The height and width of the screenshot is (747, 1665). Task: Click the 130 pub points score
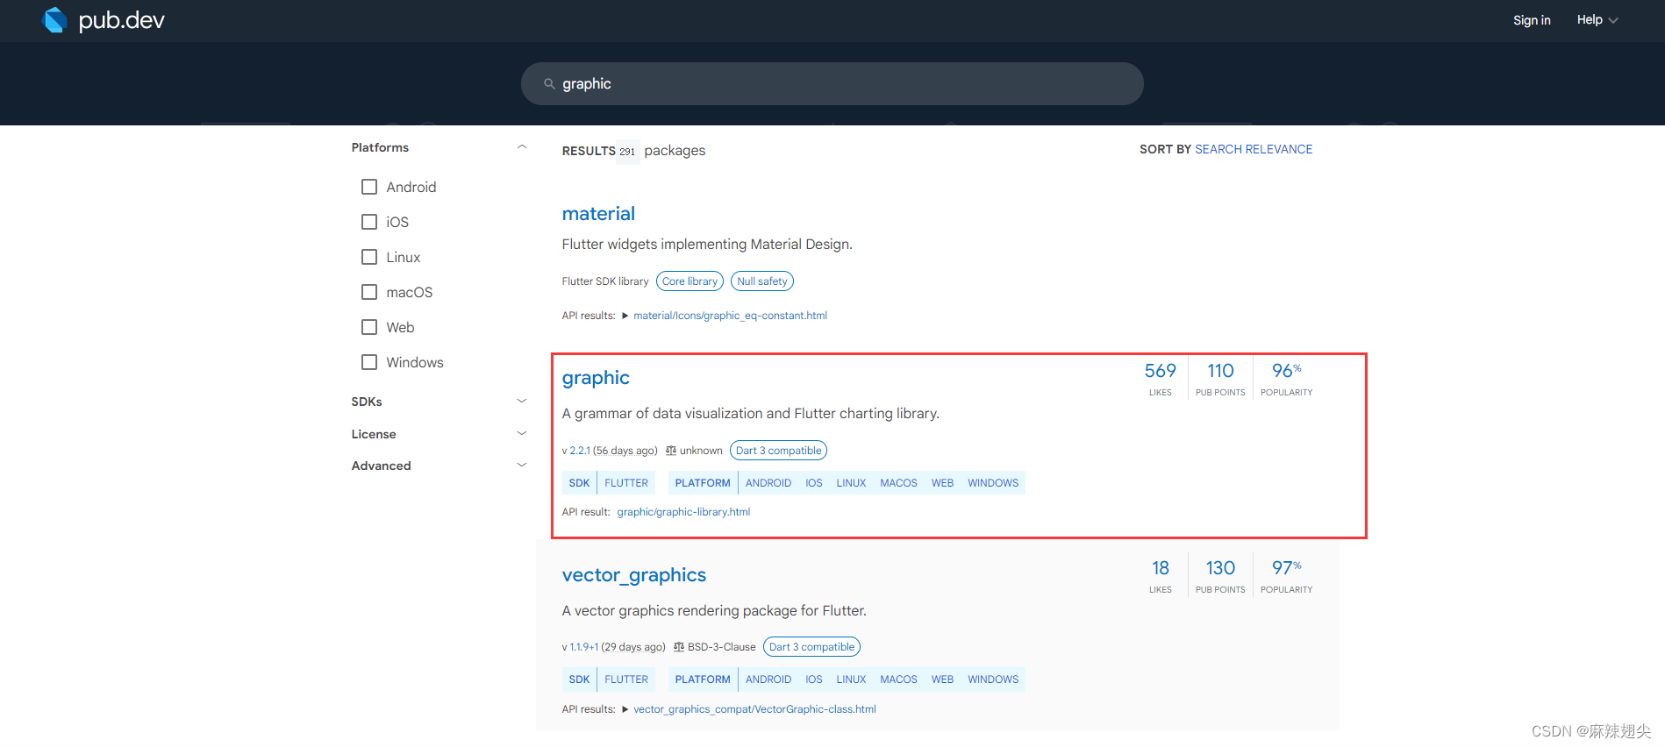[x=1220, y=575]
